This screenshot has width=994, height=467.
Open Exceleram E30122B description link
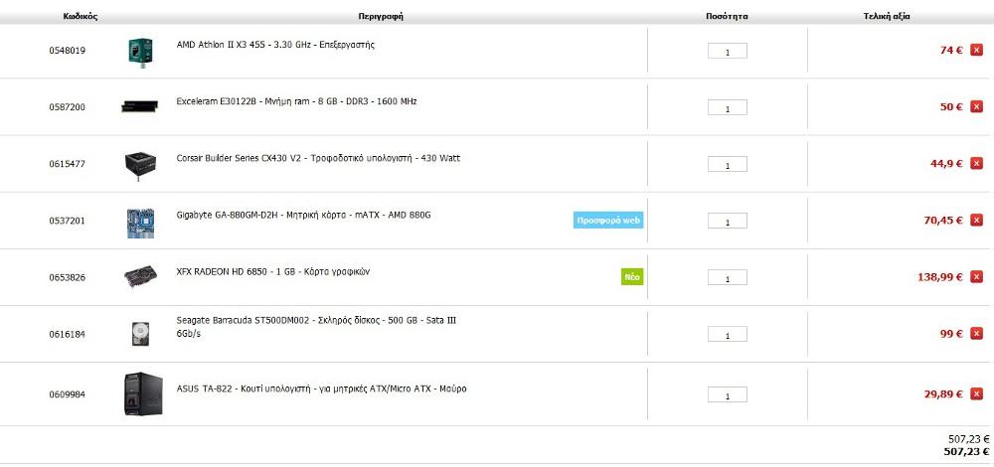[296, 101]
